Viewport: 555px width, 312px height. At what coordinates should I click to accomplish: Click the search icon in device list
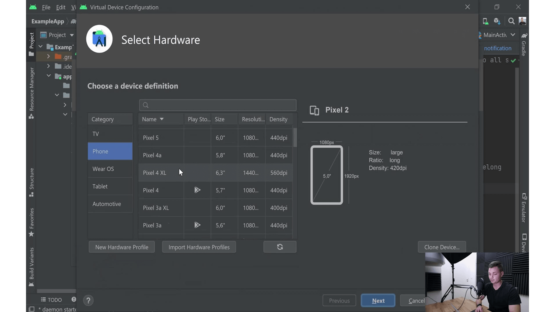point(146,105)
